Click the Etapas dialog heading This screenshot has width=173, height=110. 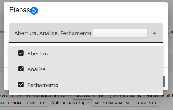pyautogui.click(x=20, y=10)
